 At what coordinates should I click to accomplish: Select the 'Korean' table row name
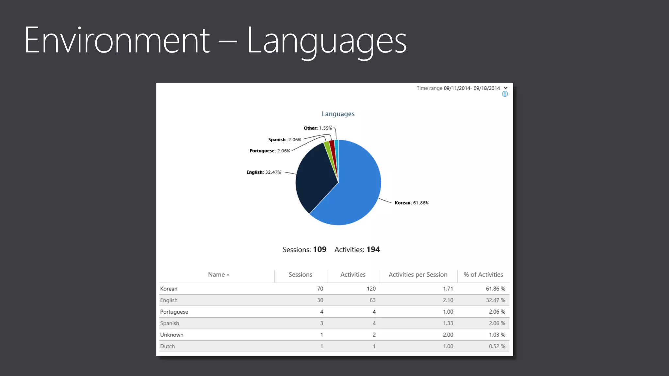[x=169, y=289]
